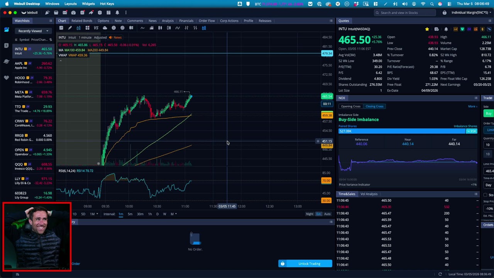Viewport: 494px width, 278px height.
Task: Open the cube icon in Webull top toolbar
Action: tap(100, 12)
